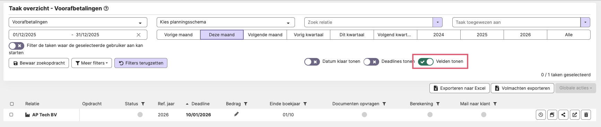Expand the Taak toegewezen aan dropdown arrow
This screenshot has height=127, width=601.
coord(585,22)
